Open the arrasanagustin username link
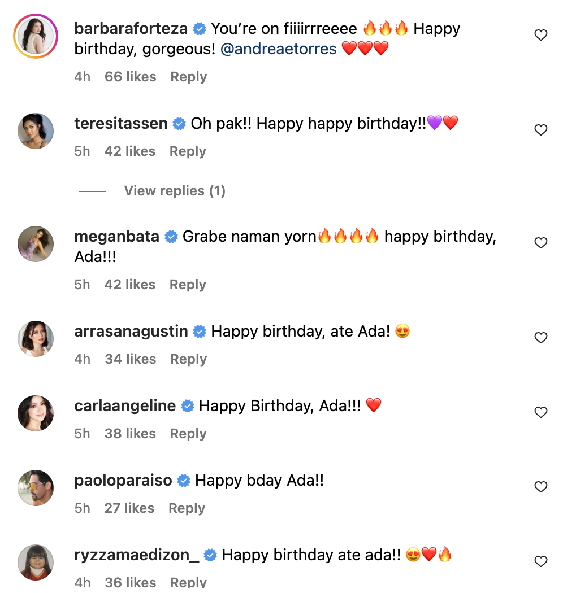The image size is (563, 593). tap(131, 332)
